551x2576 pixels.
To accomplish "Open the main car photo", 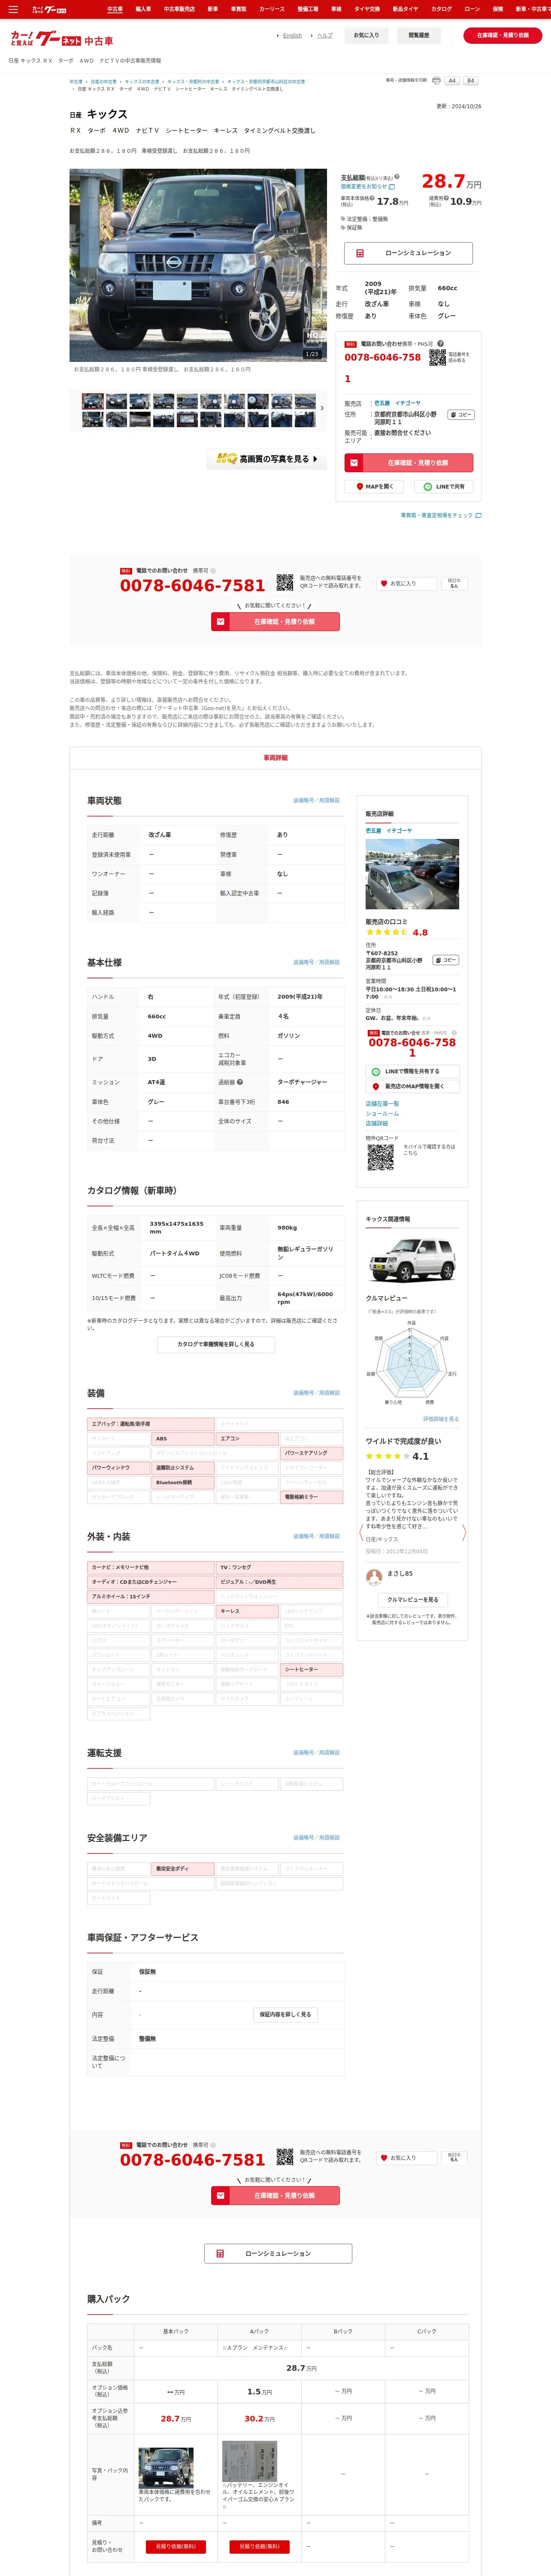I will click(197, 265).
